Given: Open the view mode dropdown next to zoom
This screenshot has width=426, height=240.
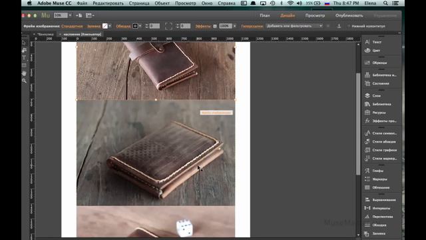Looking at the screenshot, I should click(x=90, y=15).
